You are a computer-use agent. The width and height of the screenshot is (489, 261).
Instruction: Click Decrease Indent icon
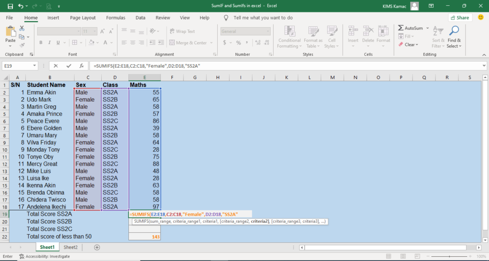click(x=152, y=42)
